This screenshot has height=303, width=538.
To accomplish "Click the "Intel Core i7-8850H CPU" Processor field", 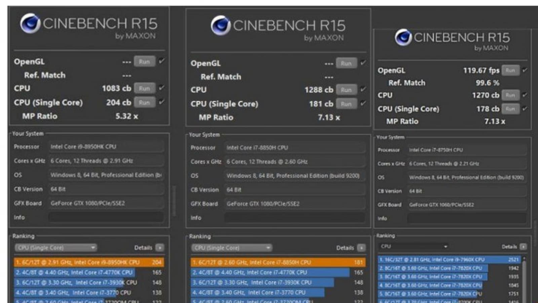I will 295,148.
